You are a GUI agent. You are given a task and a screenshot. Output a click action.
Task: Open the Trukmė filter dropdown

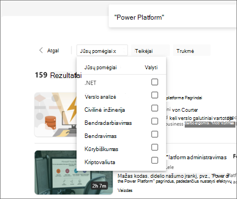coord(192,51)
